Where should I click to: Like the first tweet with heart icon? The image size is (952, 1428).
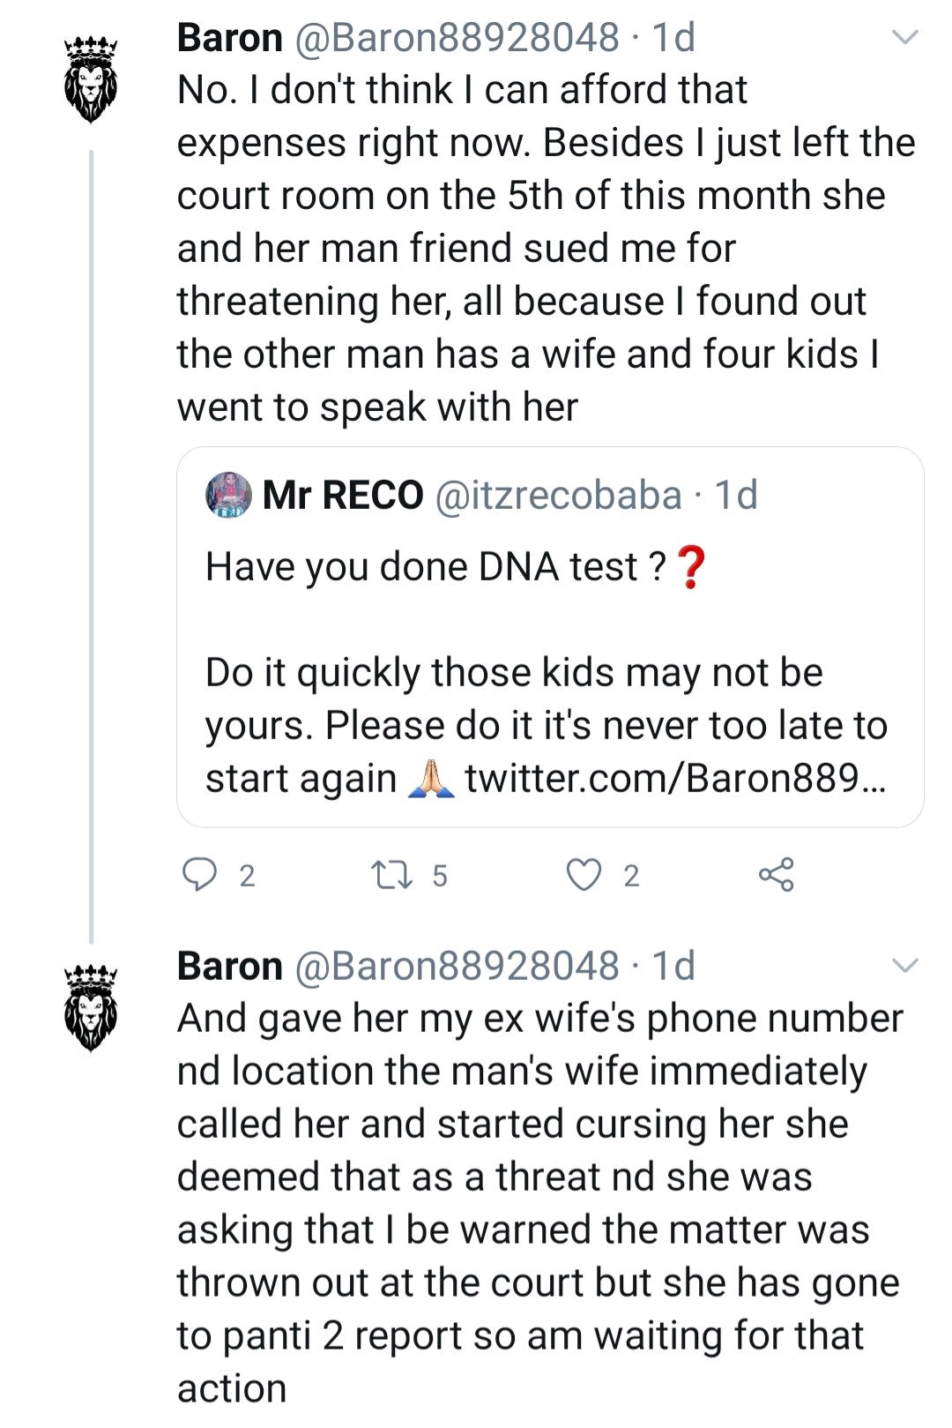point(584,874)
